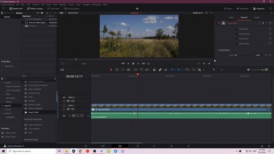
Task: Open search in the media pool
Action: (x=47, y=13)
